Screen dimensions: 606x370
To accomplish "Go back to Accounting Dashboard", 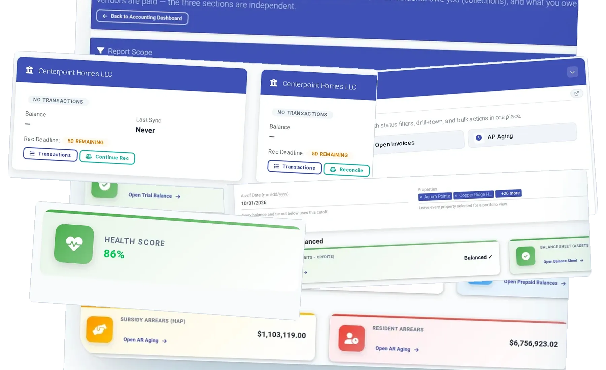I will 142,17.
